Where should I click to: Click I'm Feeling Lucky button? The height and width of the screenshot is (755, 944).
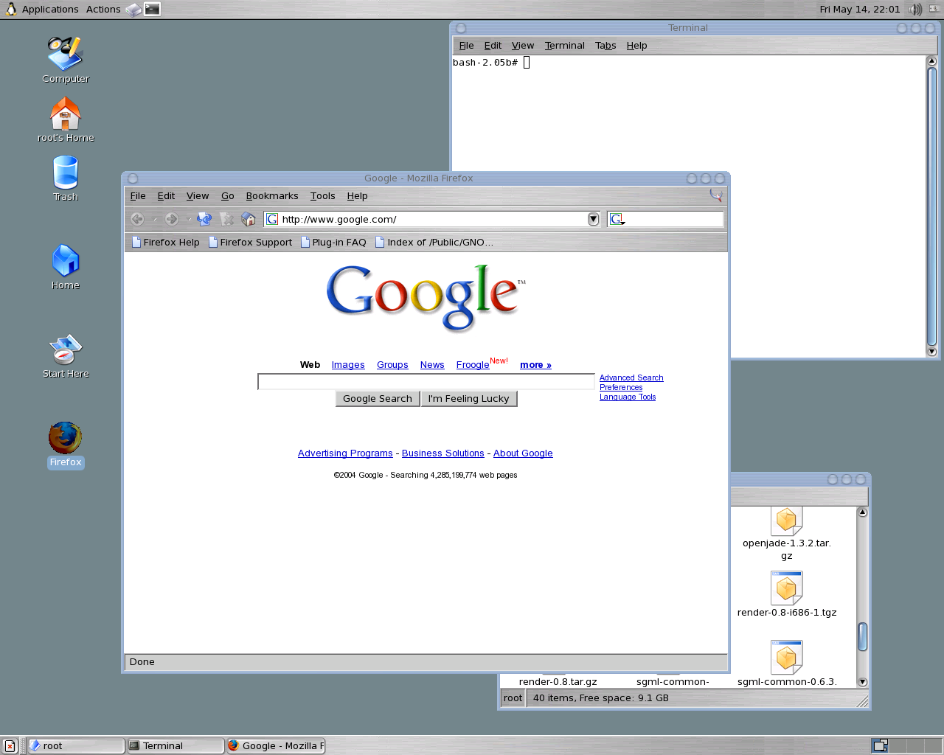click(x=469, y=399)
